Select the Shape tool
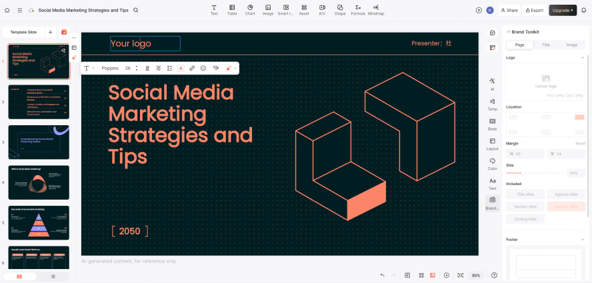The width and height of the screenshot is (592, 283). click(340, 9)
